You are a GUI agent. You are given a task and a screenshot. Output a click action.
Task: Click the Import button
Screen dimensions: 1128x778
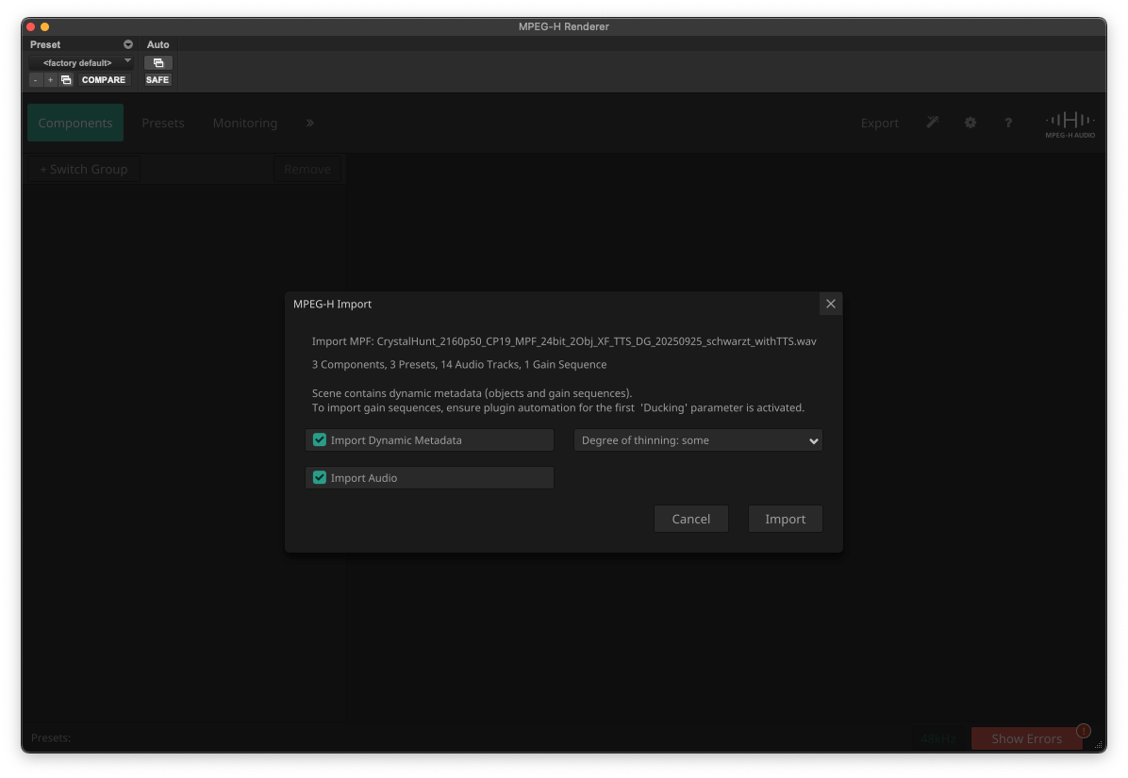pos(785,519)
